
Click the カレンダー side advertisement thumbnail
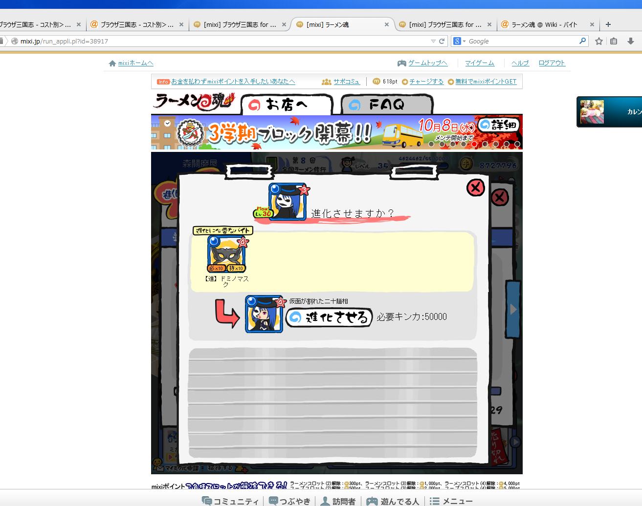(592, 112)
